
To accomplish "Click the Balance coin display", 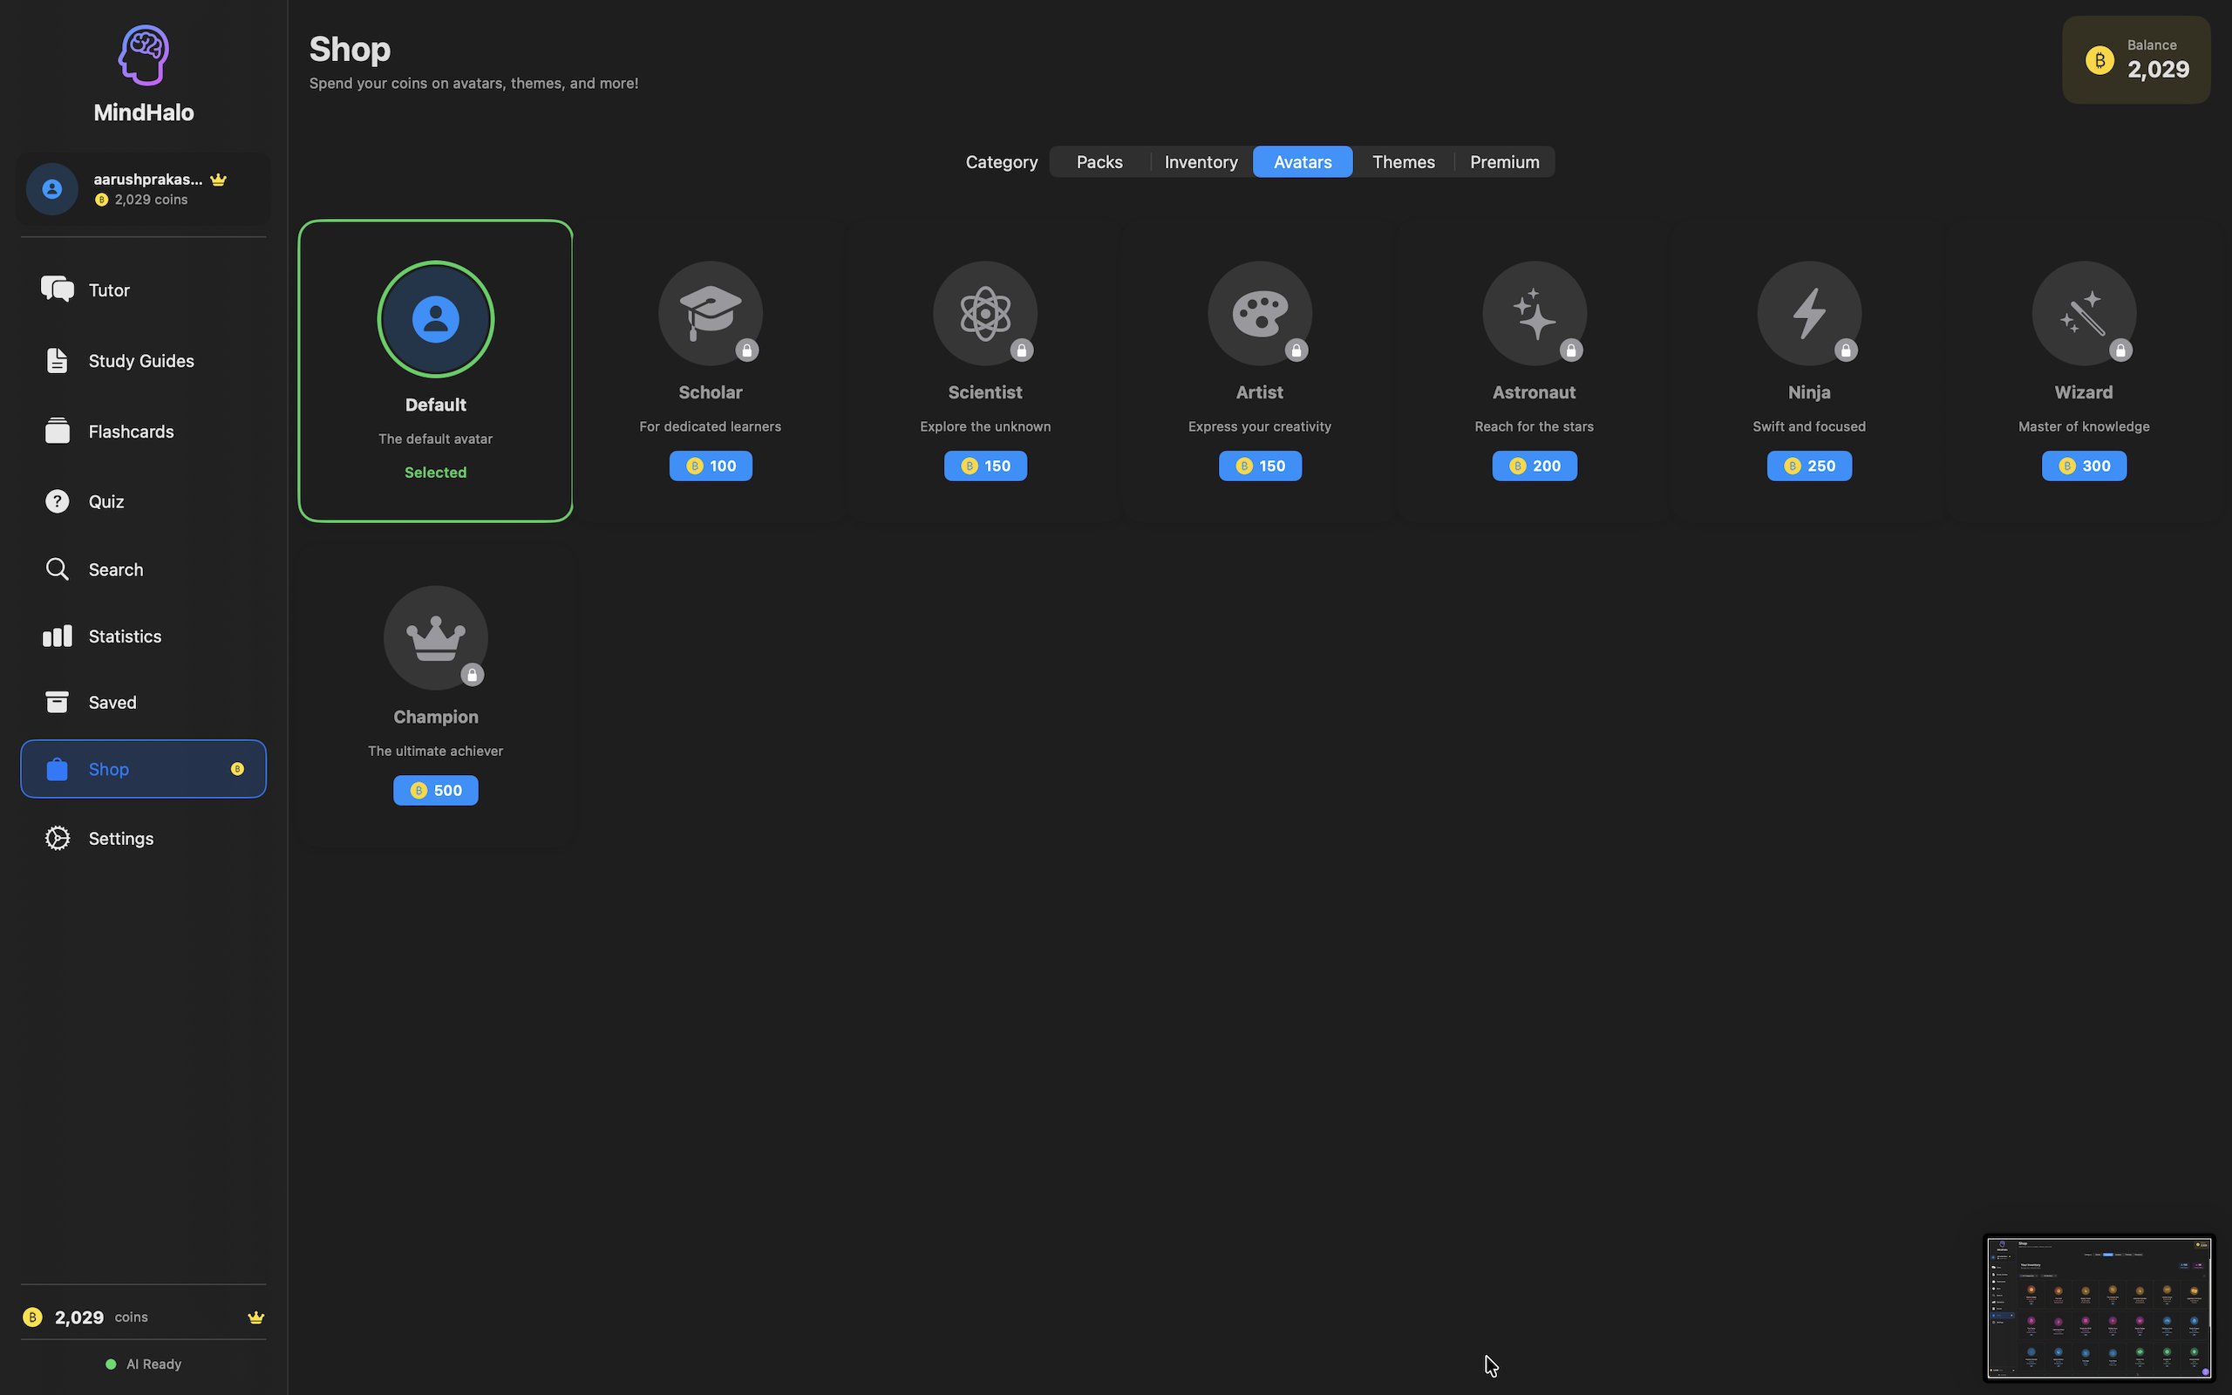I will point(2135,60).
